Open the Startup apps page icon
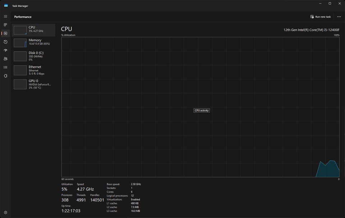Screen dimensions: 345x218 [5, 50]
